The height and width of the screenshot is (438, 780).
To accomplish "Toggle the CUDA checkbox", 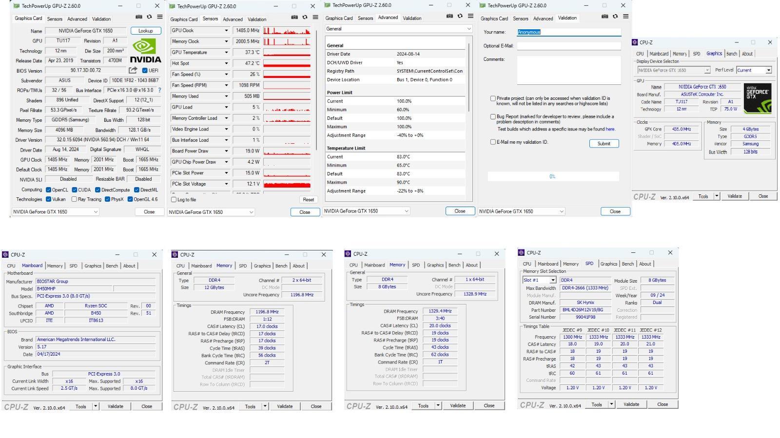I will [x=75, y=190].
